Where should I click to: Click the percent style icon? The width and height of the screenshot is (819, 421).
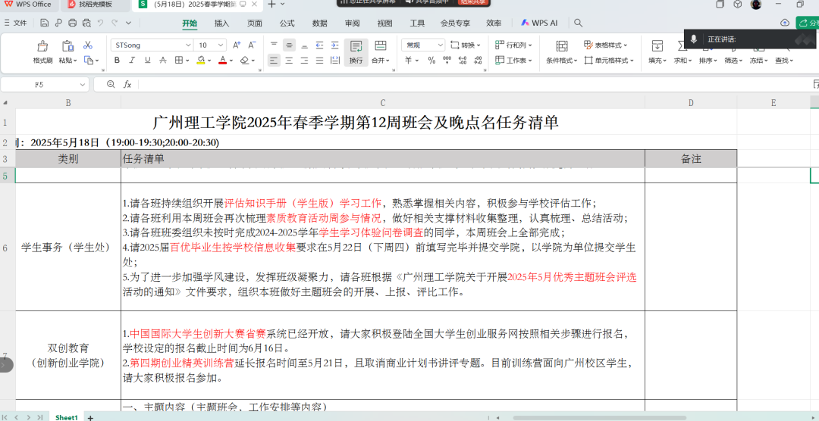(x=431, y=61)
